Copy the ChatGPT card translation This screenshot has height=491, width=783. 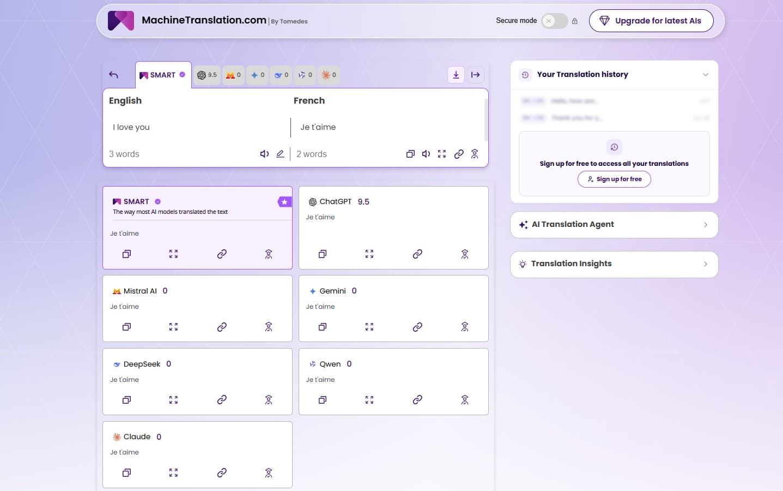[x=323, y=254]
